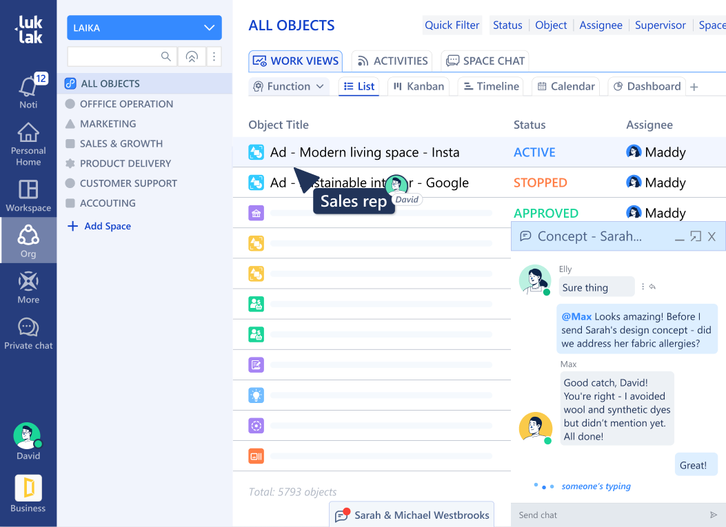Click the Quick Filter button
Screen dimensions: 726x527
452,25
